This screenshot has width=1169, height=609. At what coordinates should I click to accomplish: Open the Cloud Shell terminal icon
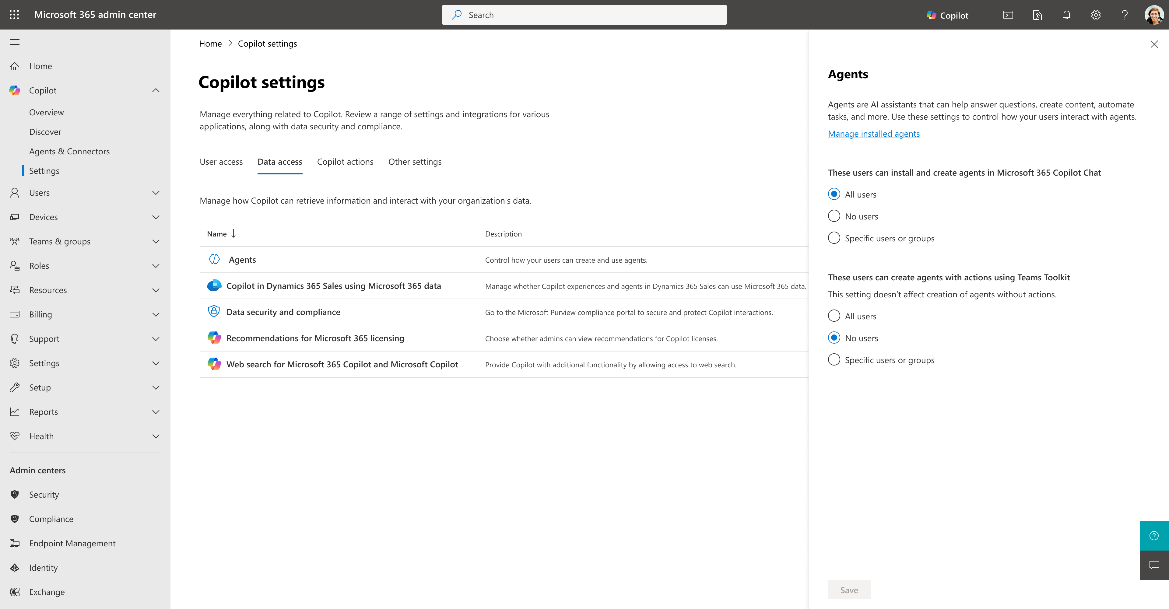[1008, 15]
